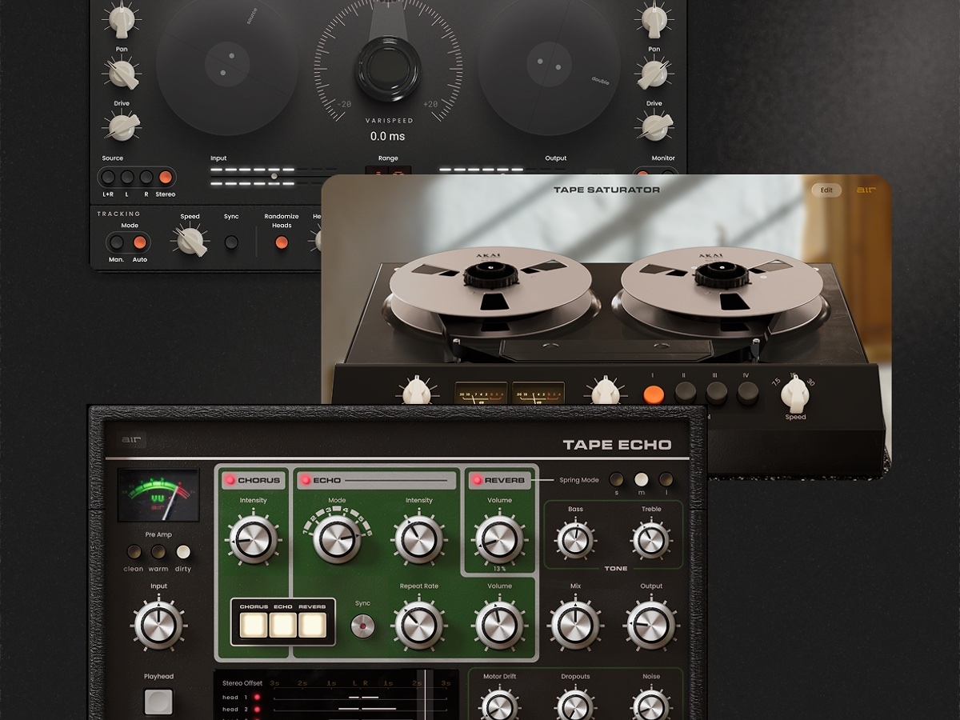Click the Speed knob in Tape Saturator

(x=795, y=393)
